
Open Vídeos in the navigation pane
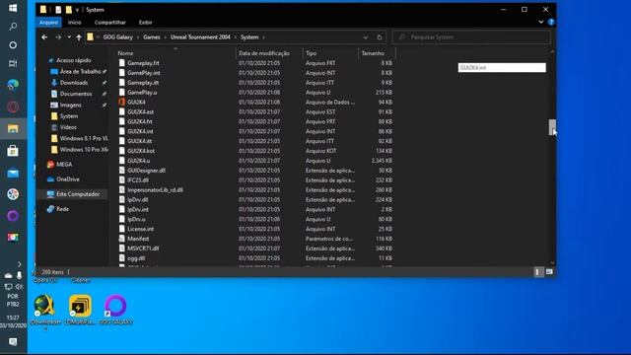click(68, 127)
